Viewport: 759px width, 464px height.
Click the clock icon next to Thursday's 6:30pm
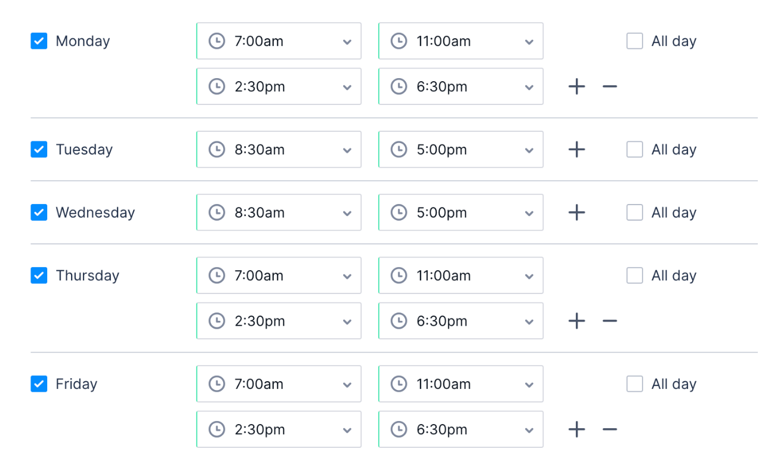(399, 321)
